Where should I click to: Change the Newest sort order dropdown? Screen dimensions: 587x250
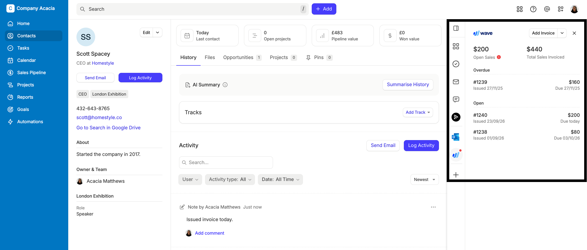tap(425, 179)
